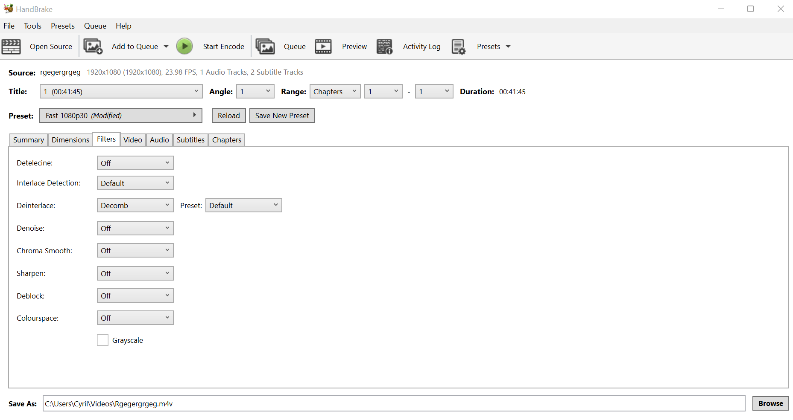Switch to the Audio tab
Screen dimensions: 793x420
[x=159, y=140]
